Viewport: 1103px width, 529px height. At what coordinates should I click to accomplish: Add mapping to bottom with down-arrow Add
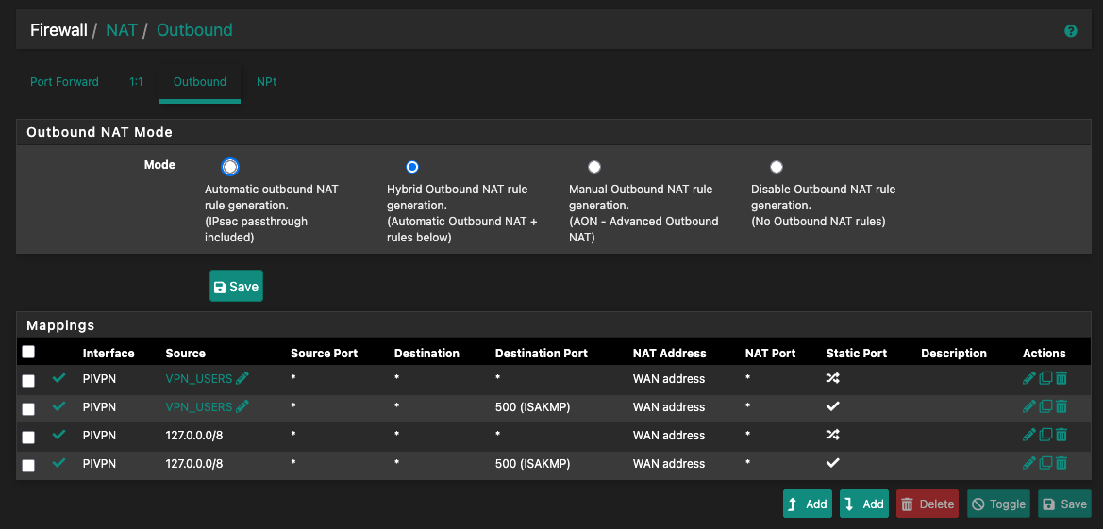click(x=864, y=504)
